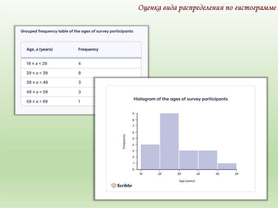Click the histogram bar for ages 39–49
This screenshot has height=208, width=278.
[x=188, y=160]
